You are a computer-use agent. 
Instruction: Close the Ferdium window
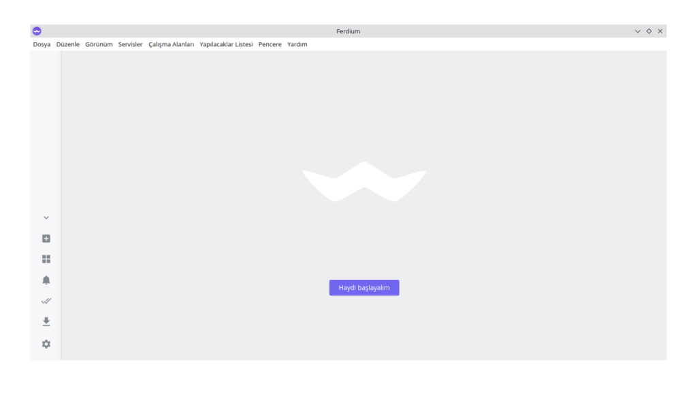660,31
